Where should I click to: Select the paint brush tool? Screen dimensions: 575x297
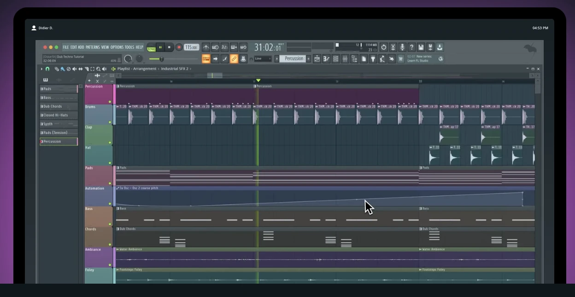click(62, 69)
